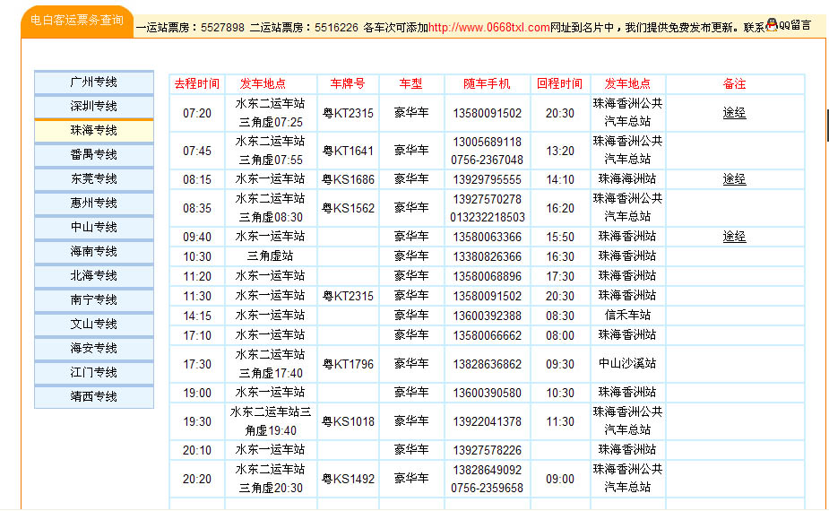Select the 文山专线 menu item
Image resolution: width=829 pixels, height=511 pixels.
coord(94,325)
